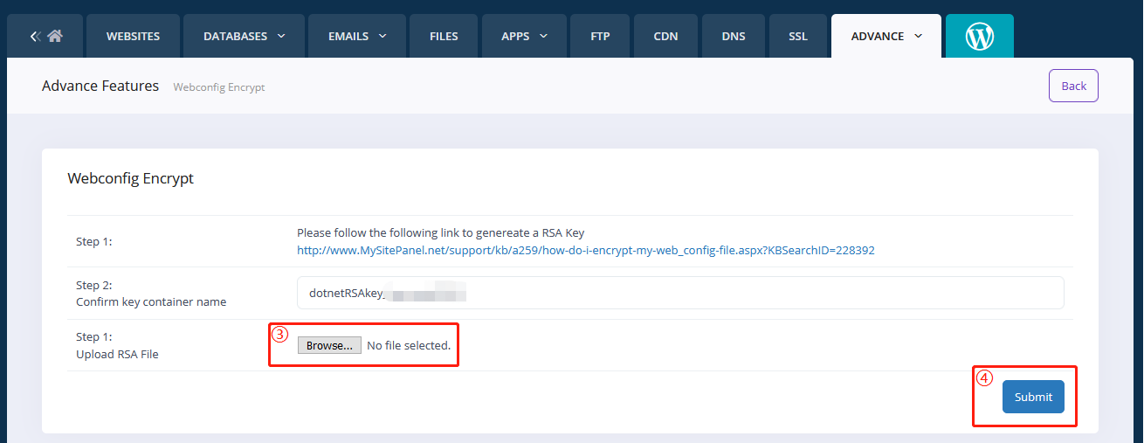1144x443 pixels.
Task: Click the ADVANCE tab dropdown arrow
Action: tap(918, 36)
